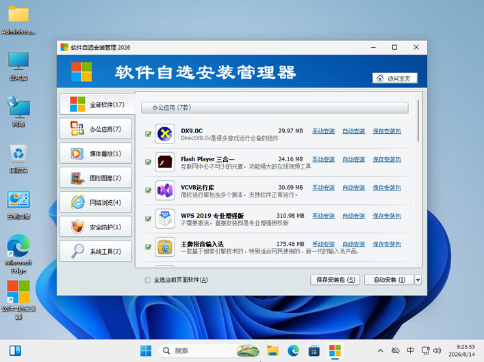484x362 pixels.
Task: Click the colorful Windows logo in banner
Action: 81,72
